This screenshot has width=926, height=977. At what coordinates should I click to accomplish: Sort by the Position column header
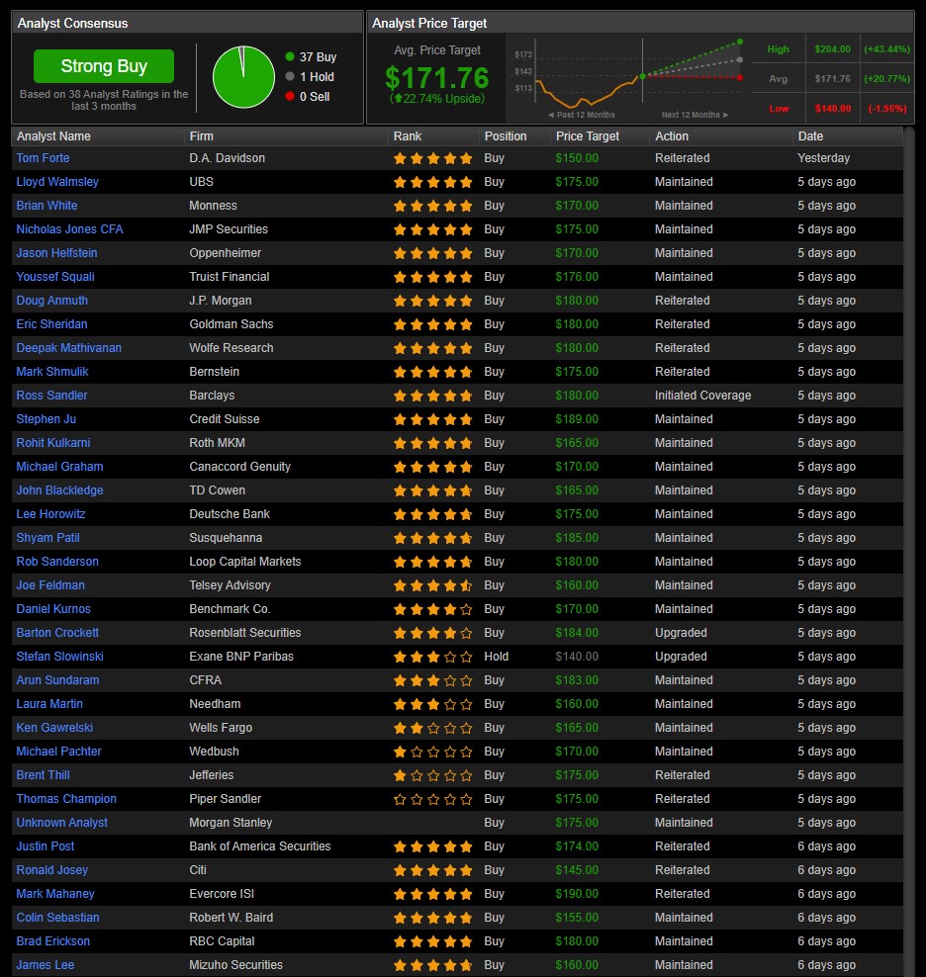pyautogui.click(x=506, y=135)
